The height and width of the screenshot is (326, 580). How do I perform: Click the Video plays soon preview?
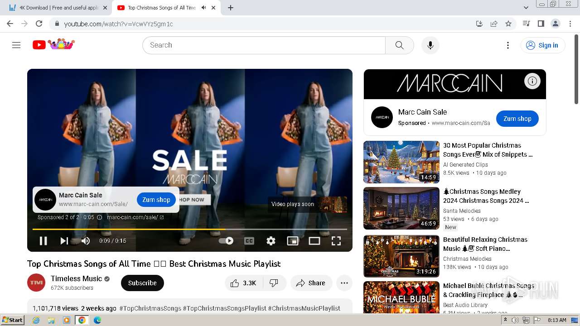click(x=307, y=204)
